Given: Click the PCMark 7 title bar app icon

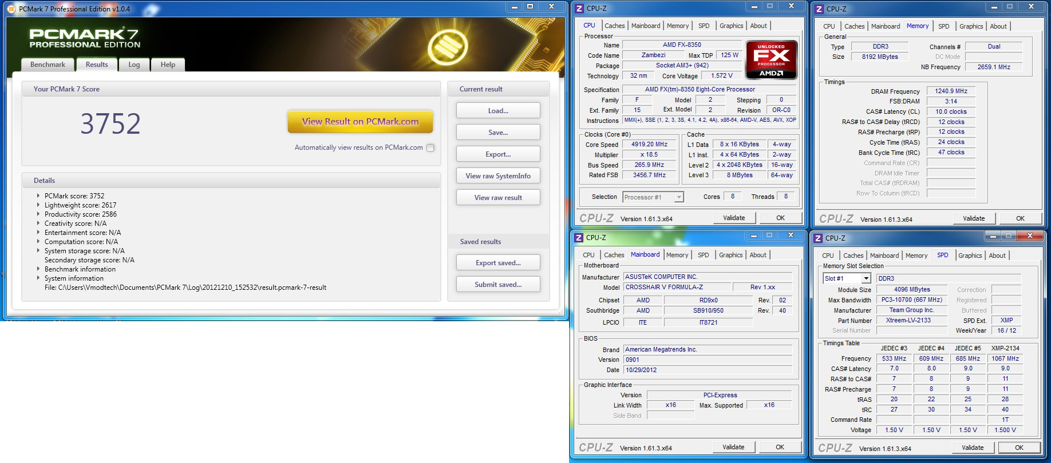Looking at the screenshot, I should click(x=11, y=9).
